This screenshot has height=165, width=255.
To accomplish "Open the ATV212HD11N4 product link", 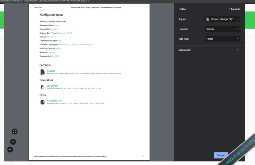I will [x=55, y=101].
